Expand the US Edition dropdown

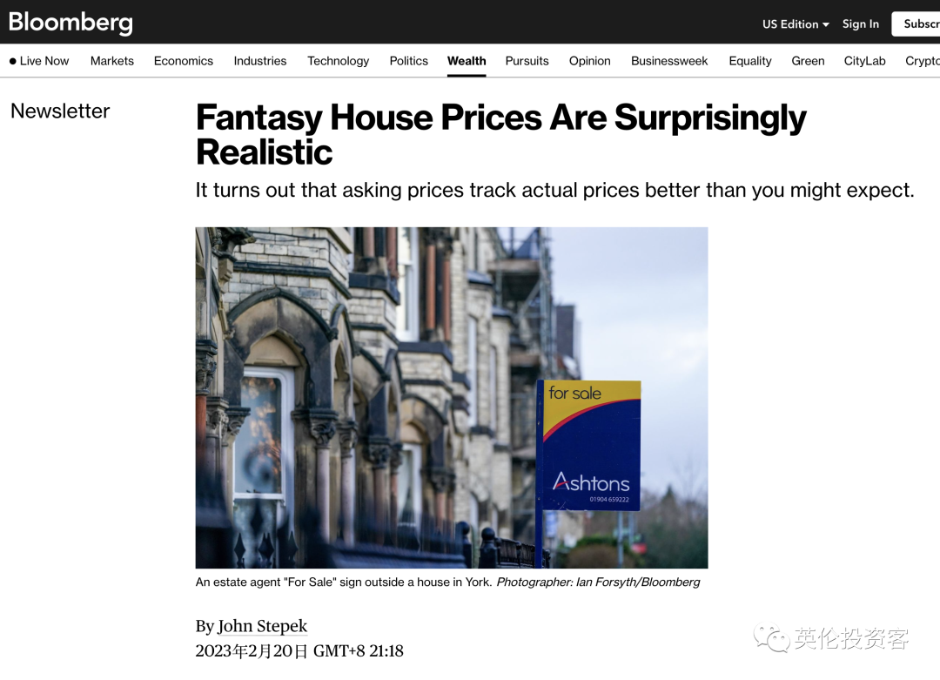click(x=796, y=24)
